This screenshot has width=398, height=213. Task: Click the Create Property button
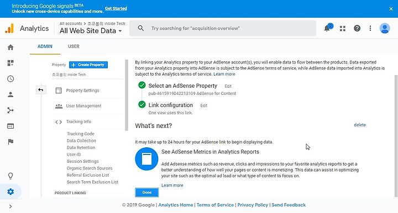(x=88, y=65)
